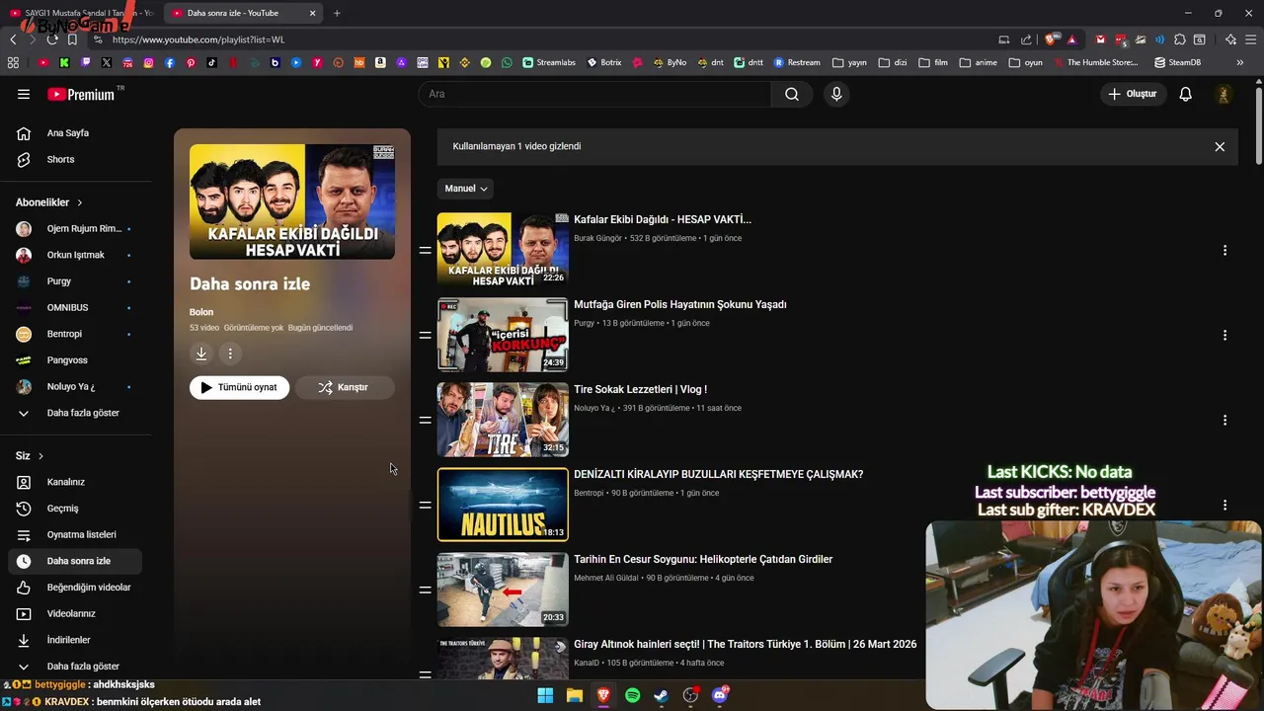
Task: Start voice search with microphone icon
Action: [x=836, y=94]
